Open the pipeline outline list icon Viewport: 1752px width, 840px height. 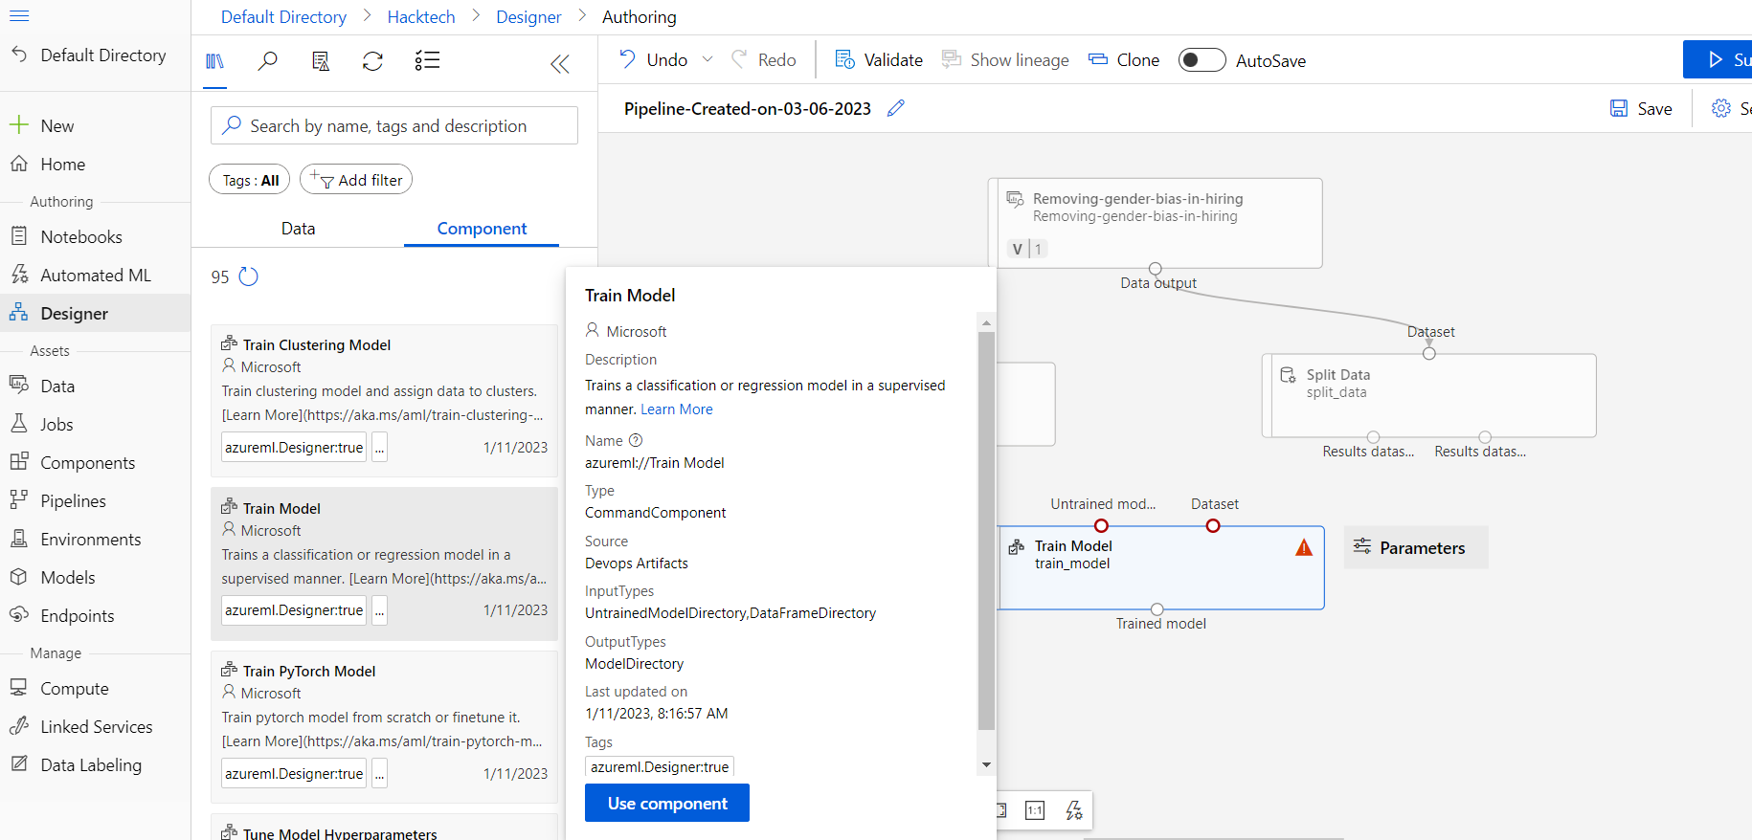click(427, 61)
